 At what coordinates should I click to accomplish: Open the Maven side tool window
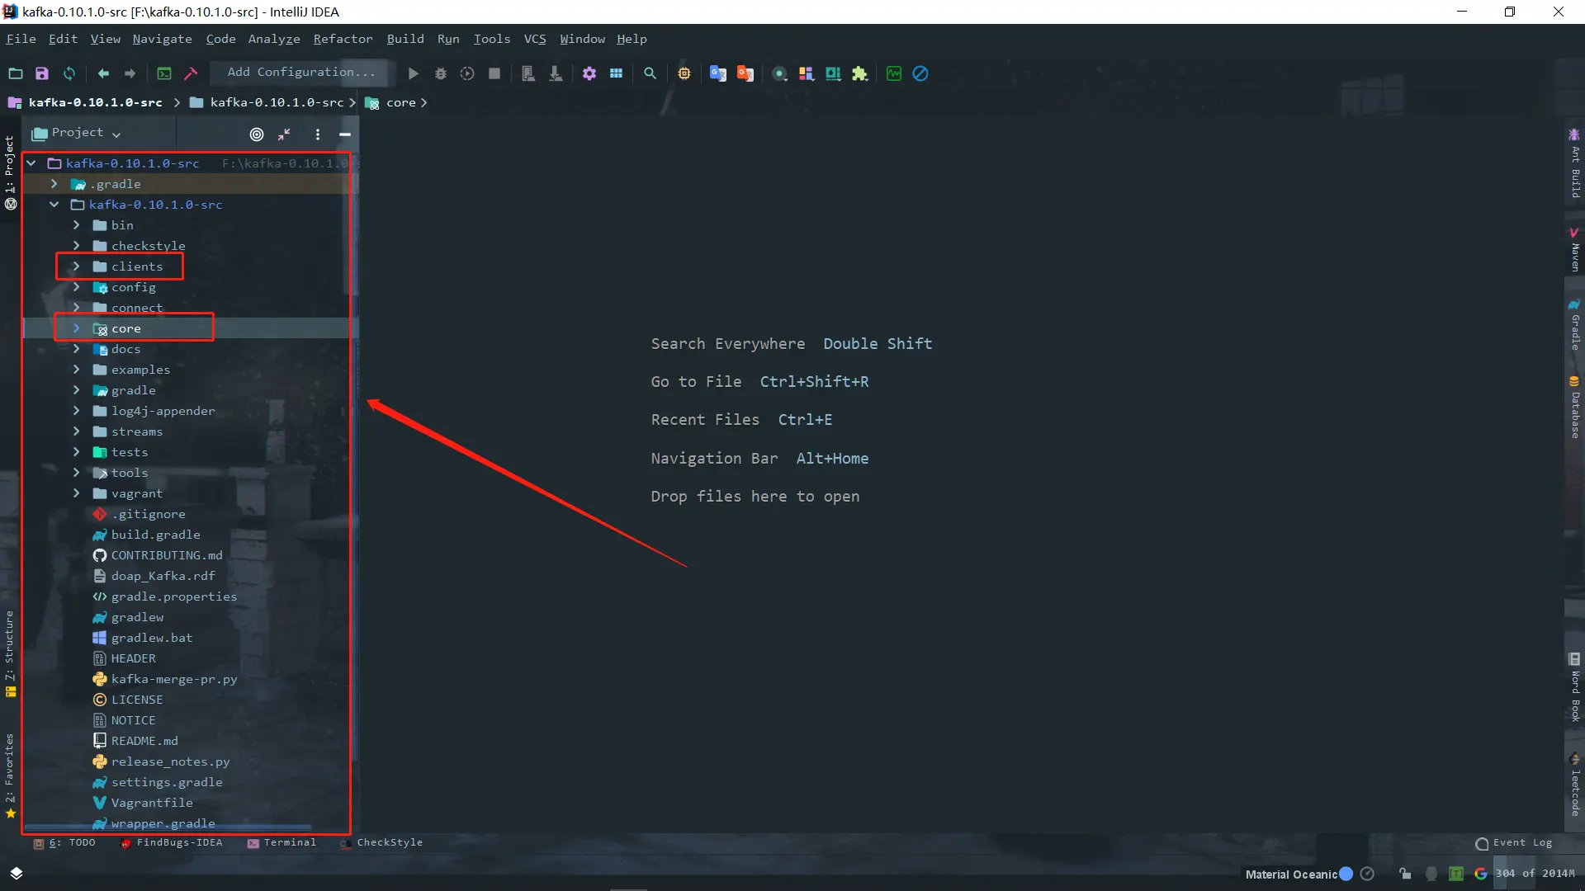pos(1574,250)
